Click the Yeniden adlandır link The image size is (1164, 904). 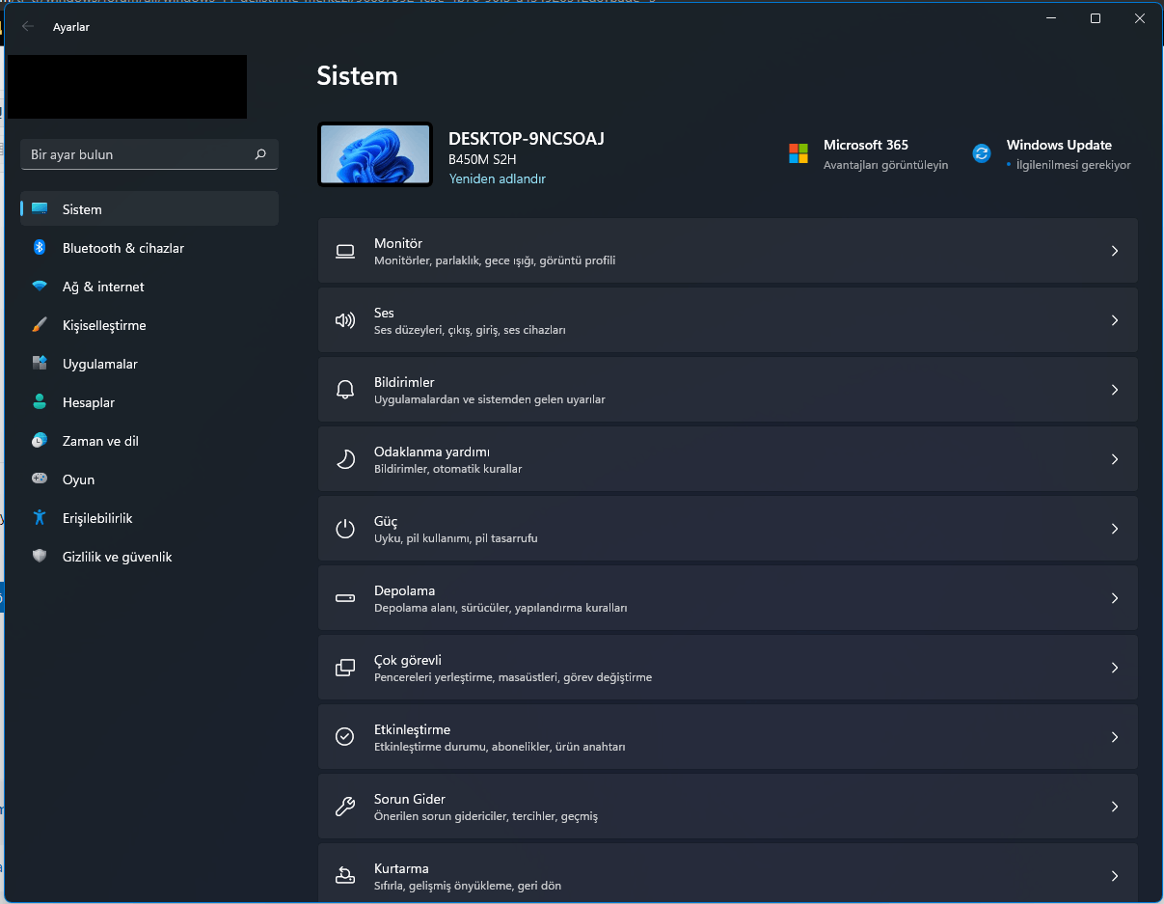click(x=498, y=179)
